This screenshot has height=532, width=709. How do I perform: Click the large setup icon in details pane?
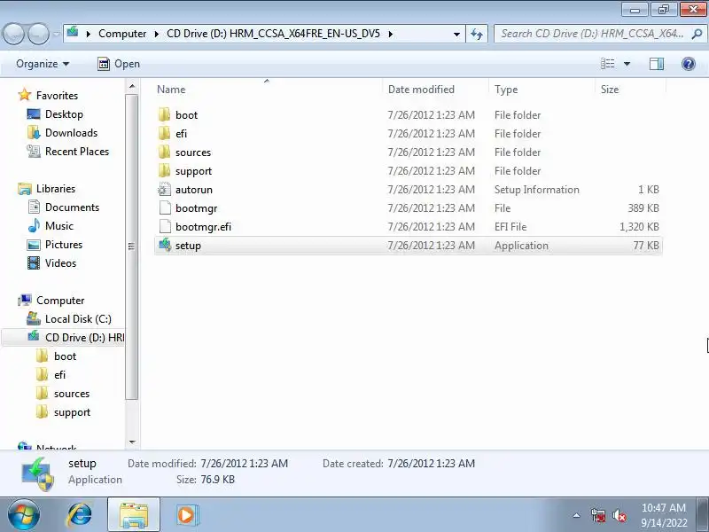(38, 473)
